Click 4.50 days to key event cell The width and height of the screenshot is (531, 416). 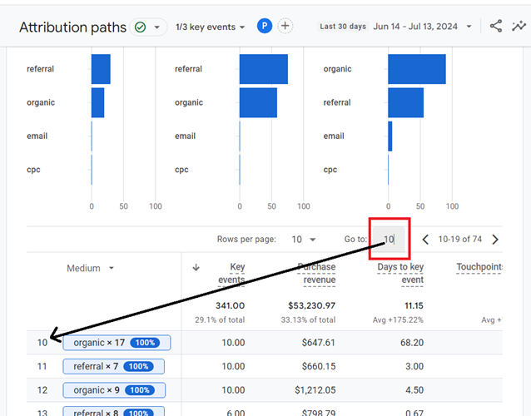point(414,390)
